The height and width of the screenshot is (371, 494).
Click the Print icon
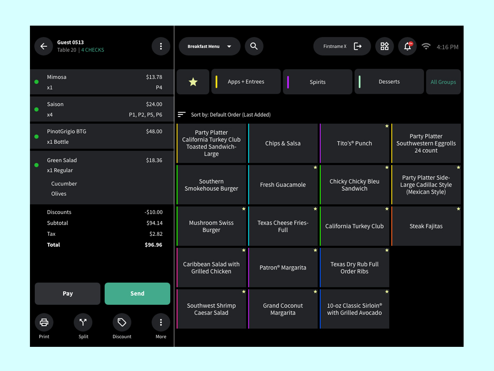tap(44, 322)
